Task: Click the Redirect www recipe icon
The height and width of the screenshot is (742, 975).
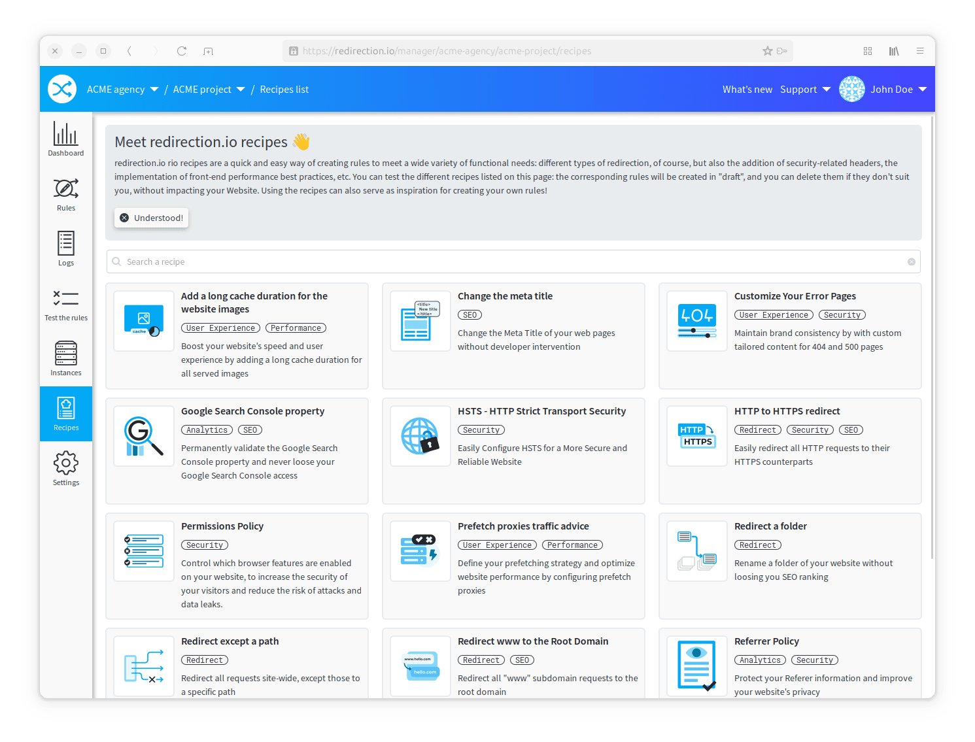Action: click(x=420, y=666)
